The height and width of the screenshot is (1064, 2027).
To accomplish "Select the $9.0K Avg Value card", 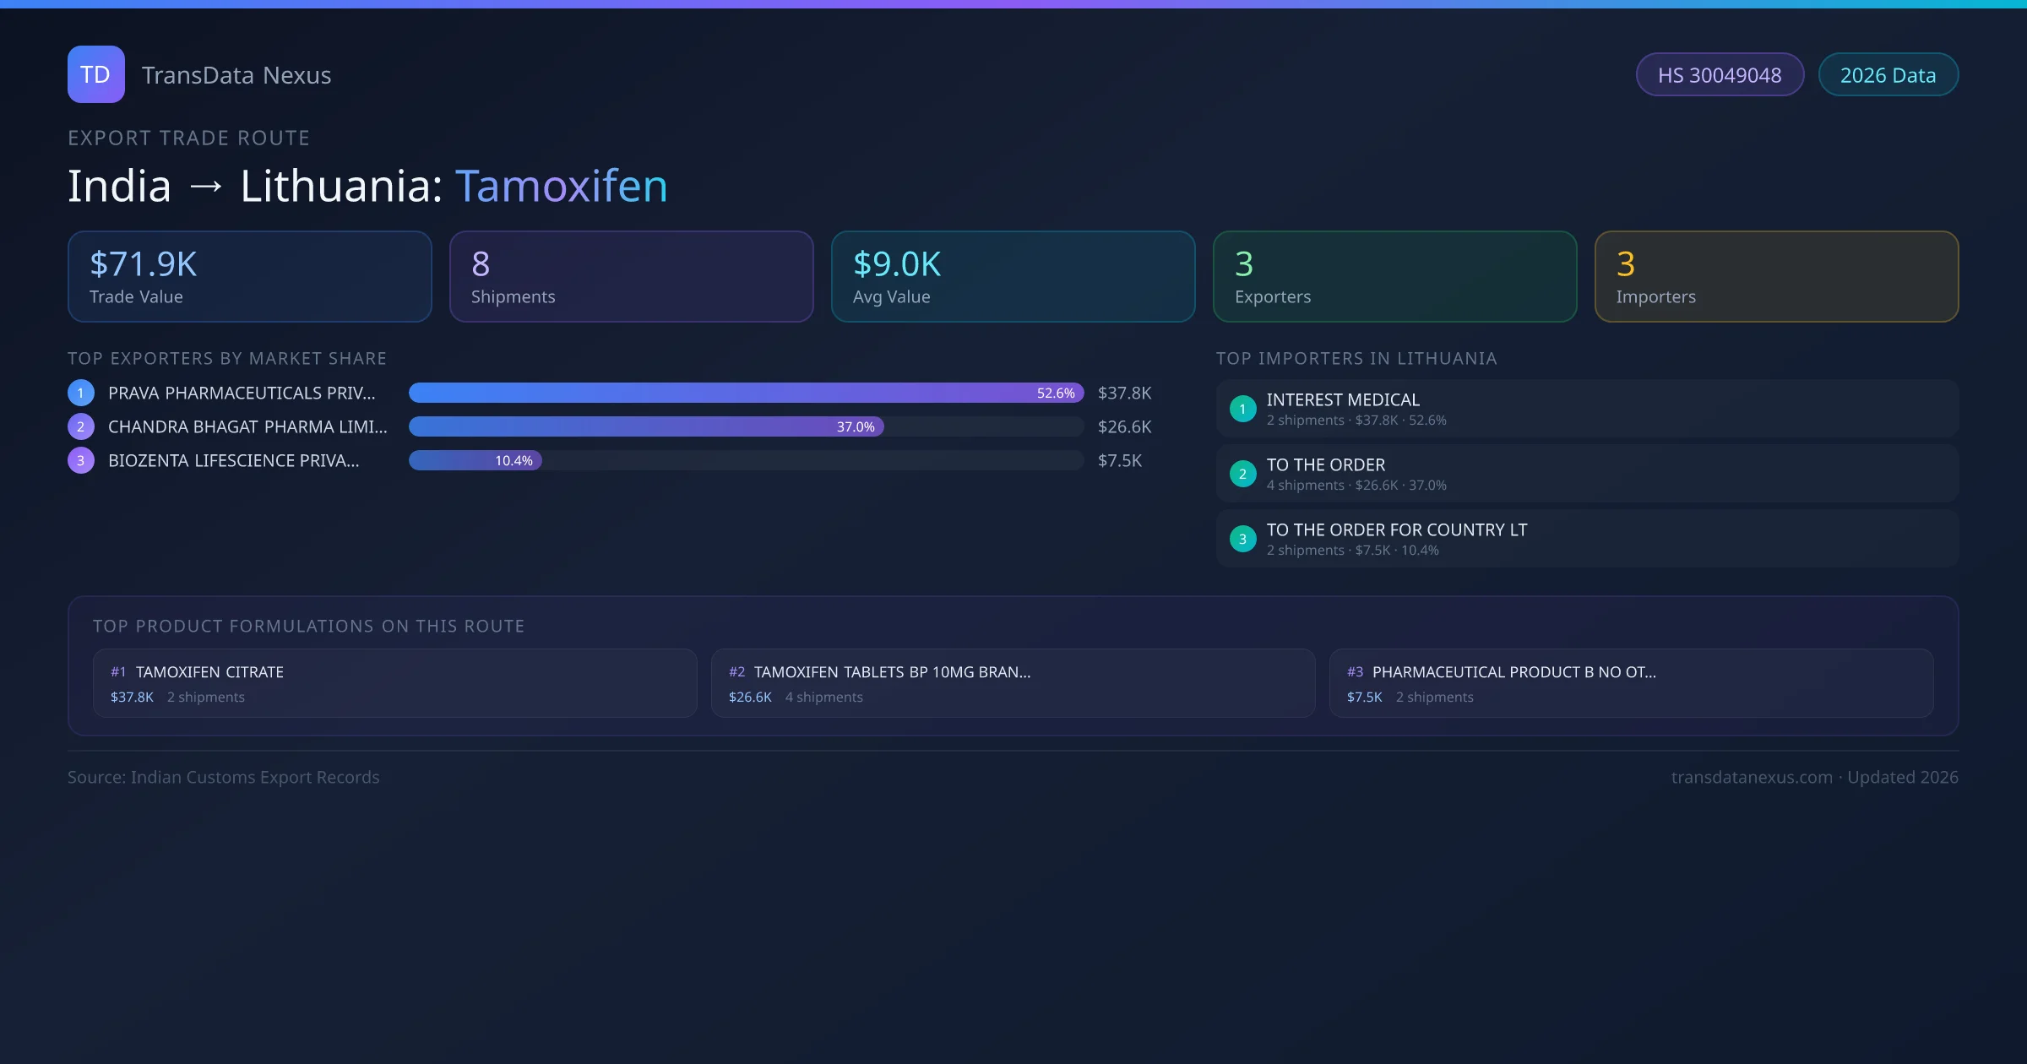I will tap(1013, 277).
